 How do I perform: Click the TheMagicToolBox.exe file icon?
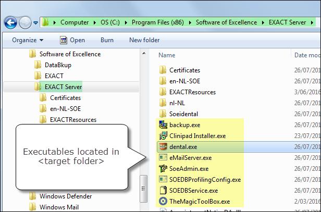point(163,201)
